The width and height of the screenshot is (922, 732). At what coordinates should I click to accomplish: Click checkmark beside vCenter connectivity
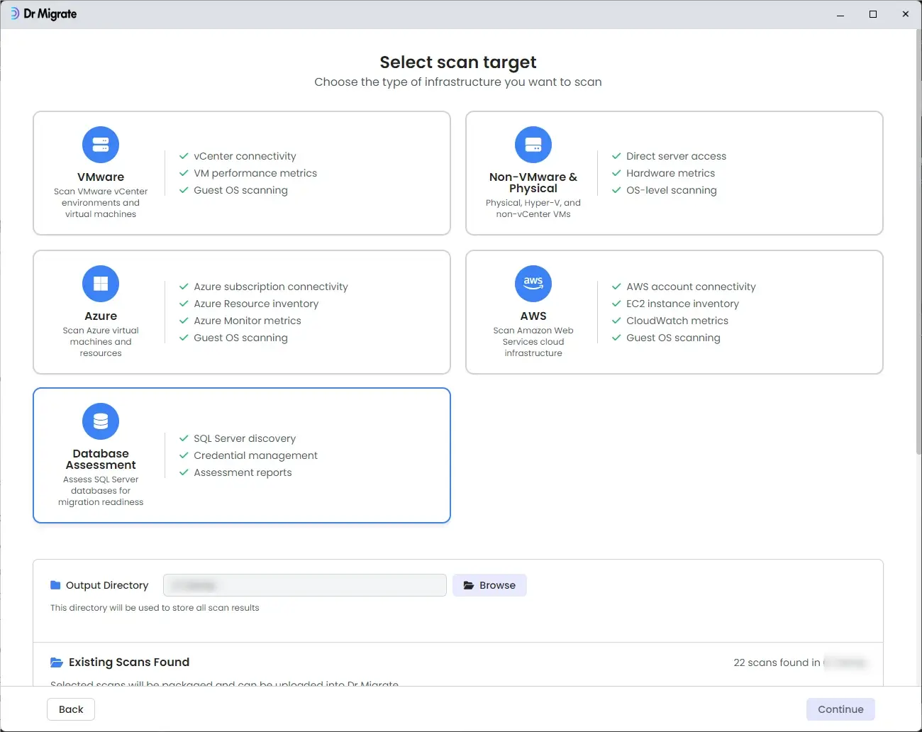click(184, 156)
